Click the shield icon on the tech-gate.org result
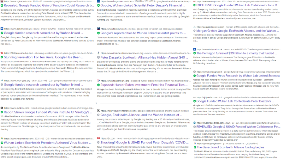Screen dimensions: 284x160 click(2, 85)
